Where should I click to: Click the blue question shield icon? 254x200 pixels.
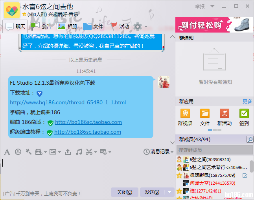coord(39,94)
